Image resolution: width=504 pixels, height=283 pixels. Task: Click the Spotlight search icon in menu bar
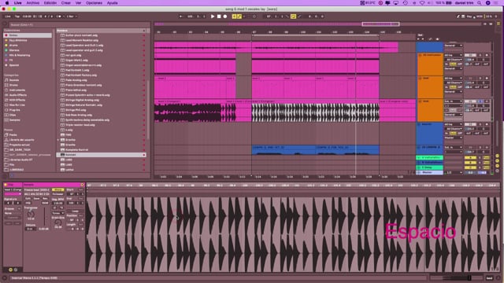(x=480, y=3)
